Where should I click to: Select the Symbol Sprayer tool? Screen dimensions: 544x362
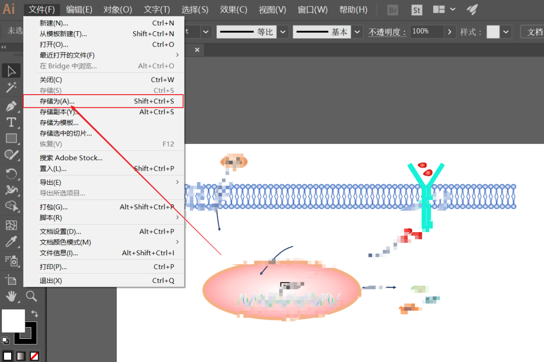point(11,260)
